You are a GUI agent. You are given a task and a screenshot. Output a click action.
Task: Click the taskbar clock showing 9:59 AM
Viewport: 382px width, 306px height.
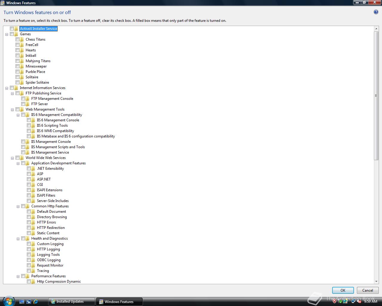click(x=371, y=302)
